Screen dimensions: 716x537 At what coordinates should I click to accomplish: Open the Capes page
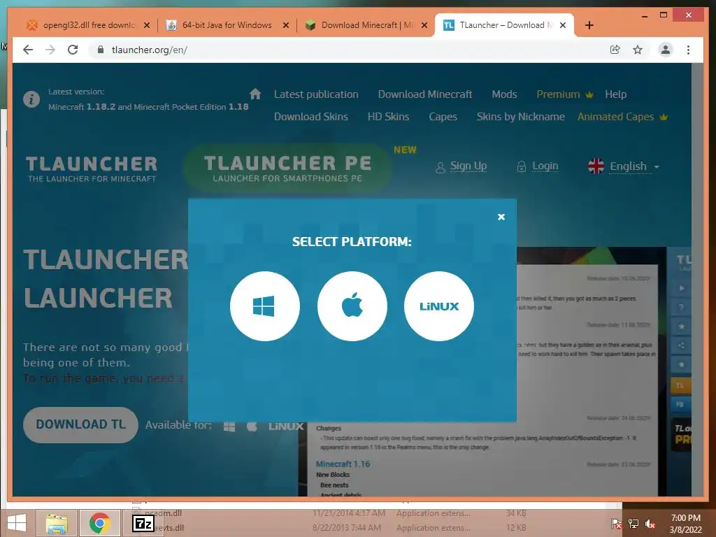[x=443, y=117]
